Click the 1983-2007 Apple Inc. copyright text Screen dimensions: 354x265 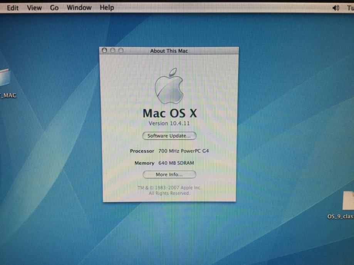169,187
